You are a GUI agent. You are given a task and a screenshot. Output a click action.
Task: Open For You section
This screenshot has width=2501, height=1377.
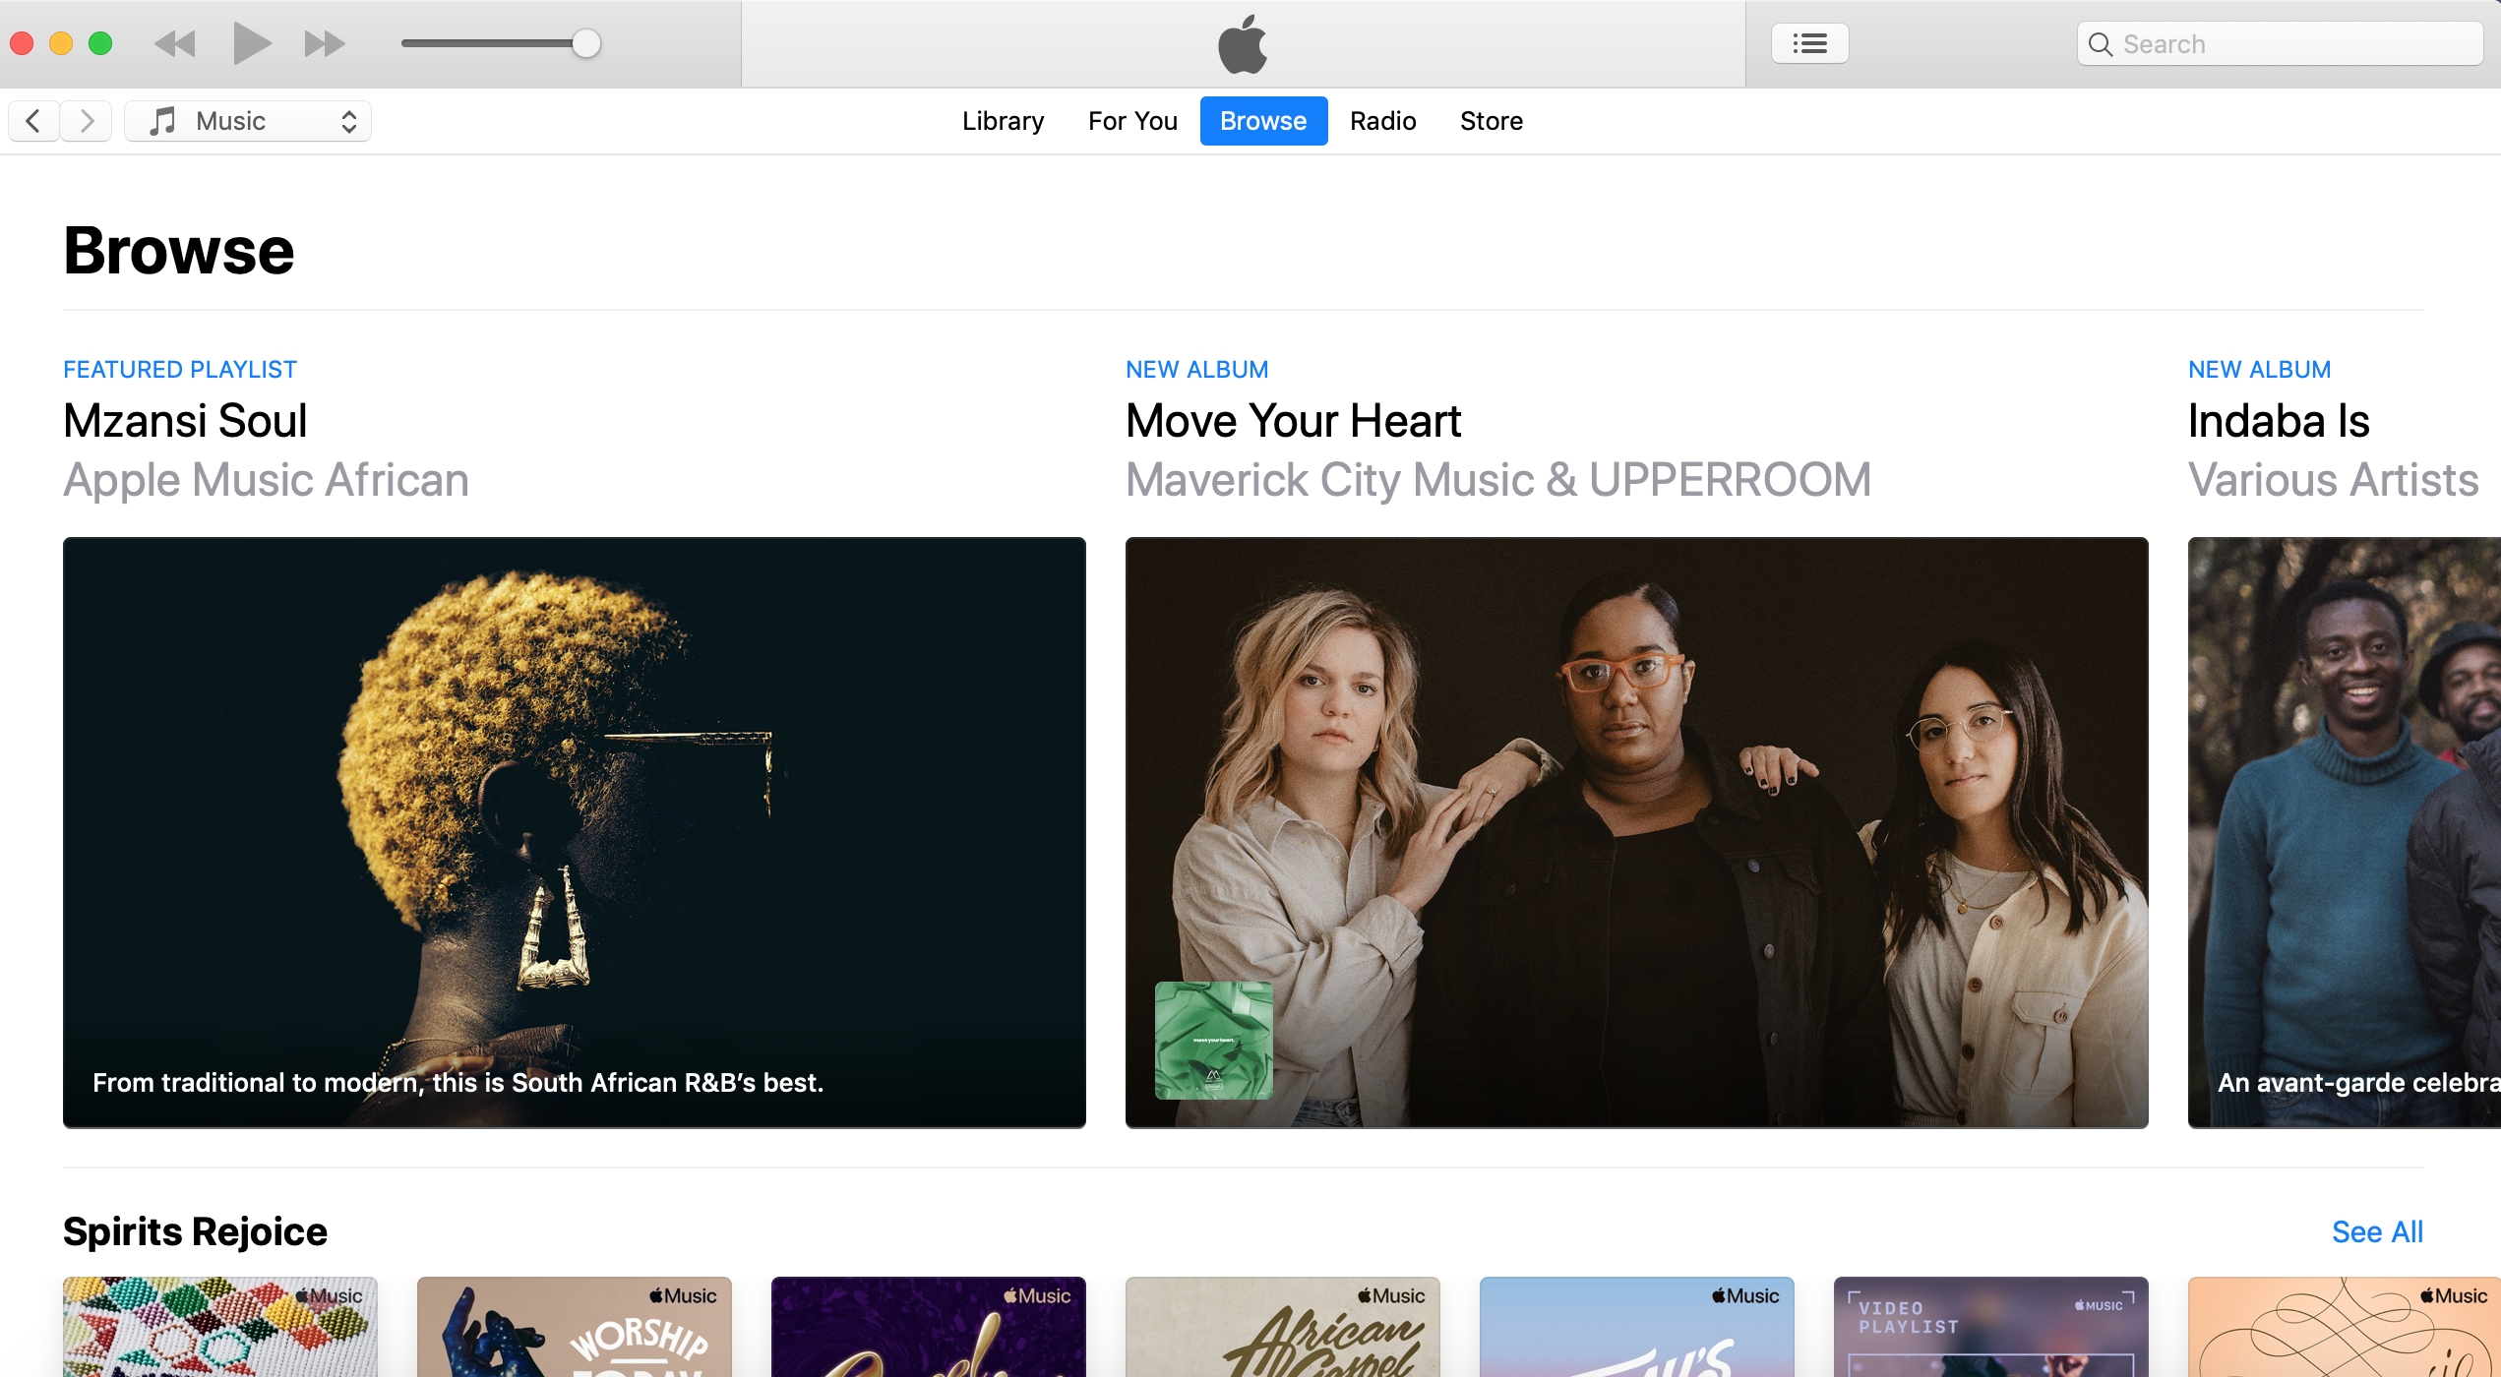point(1132,120)
